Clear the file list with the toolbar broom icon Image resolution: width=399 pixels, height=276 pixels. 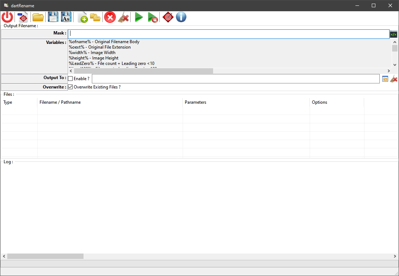pyautogui.click(x=123, y=17)
